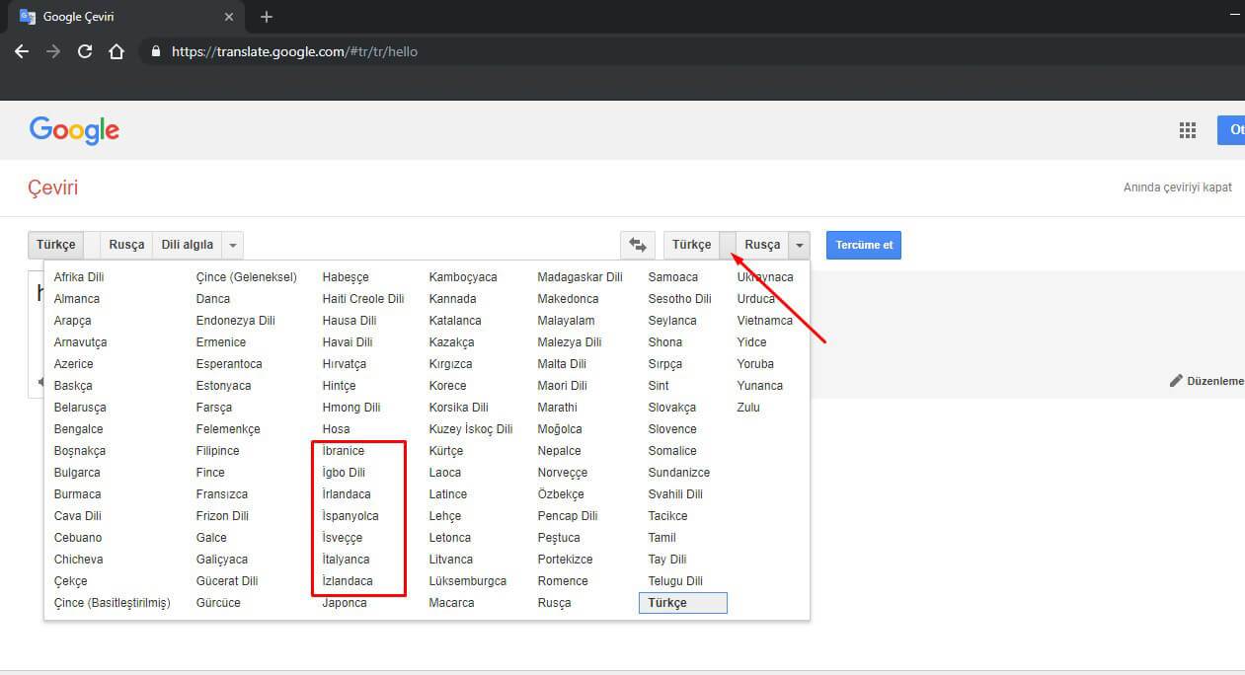
Task: Pick Japonca in the language list
Action: pyautogui.click(x=345, y=603)
